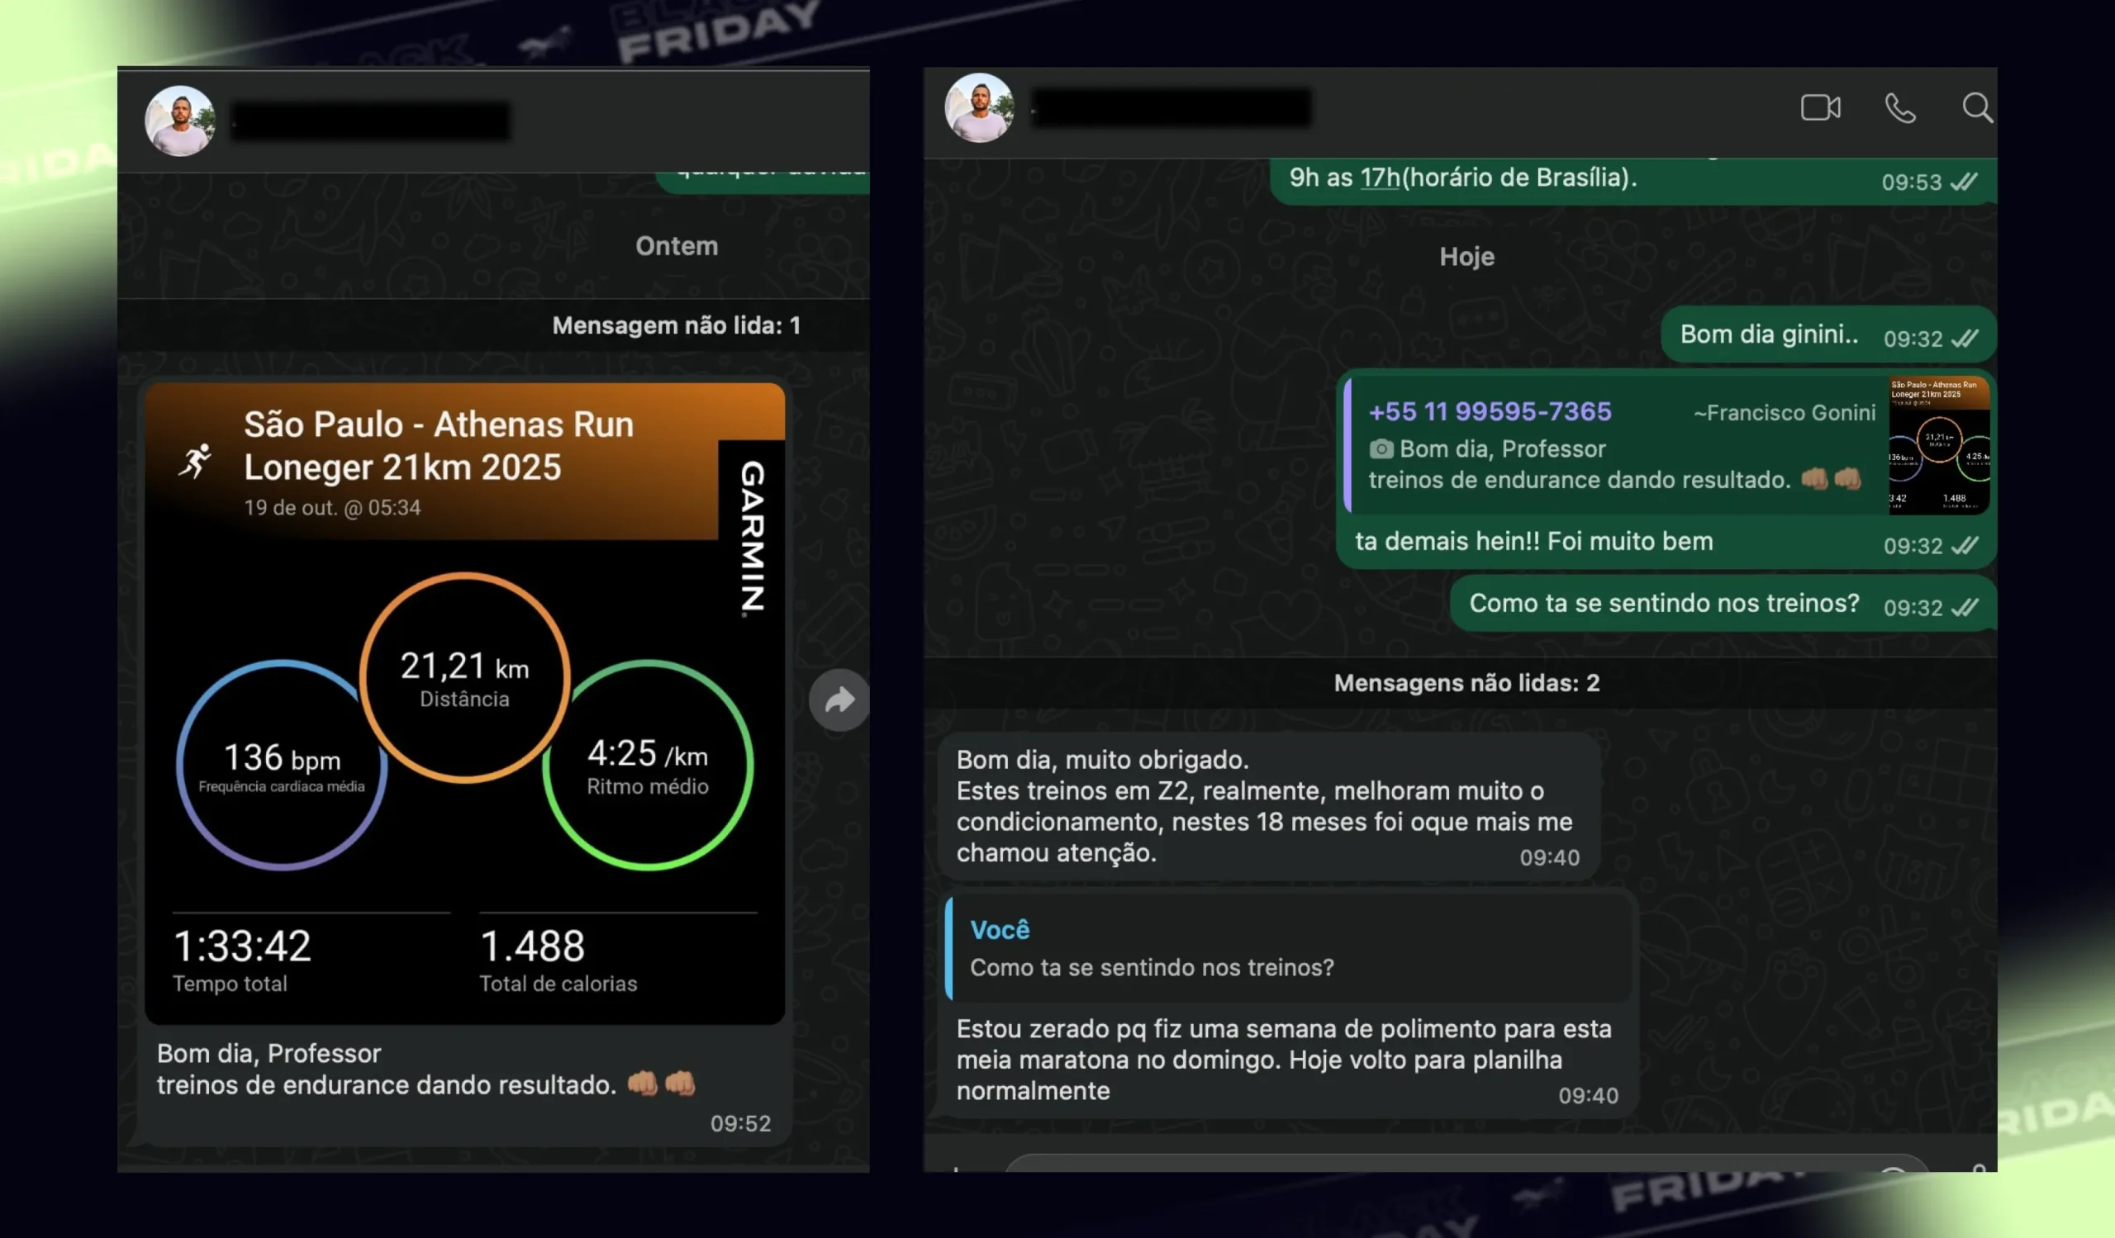Click the message starting "Bom dia, muito obrigado."
Viewport: 2115px width, 1238px height.
(1268, 806)
